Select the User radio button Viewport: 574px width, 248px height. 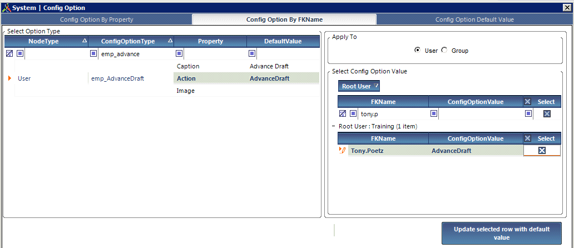pos(417,50)
